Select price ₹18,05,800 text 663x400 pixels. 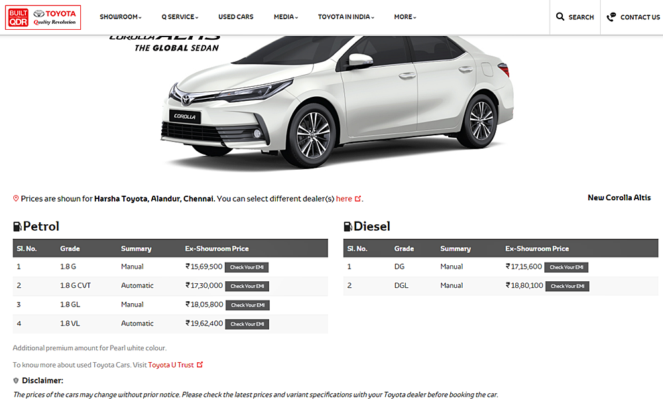[x=204, y=304]
